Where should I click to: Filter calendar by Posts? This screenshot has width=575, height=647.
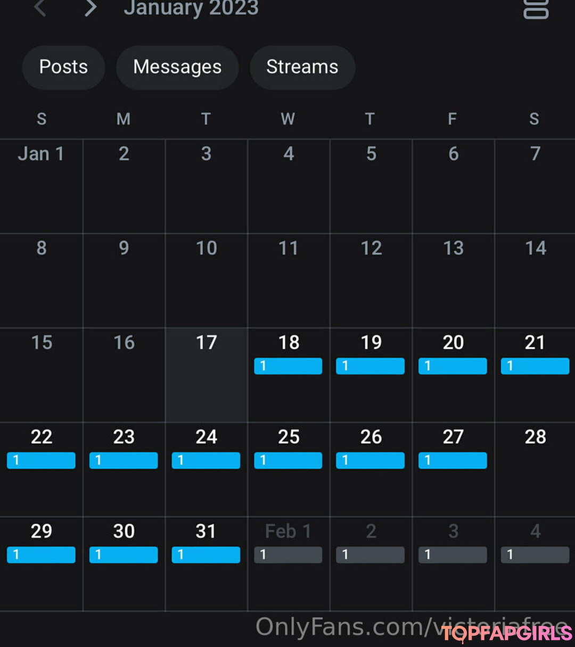pos(63,67)
